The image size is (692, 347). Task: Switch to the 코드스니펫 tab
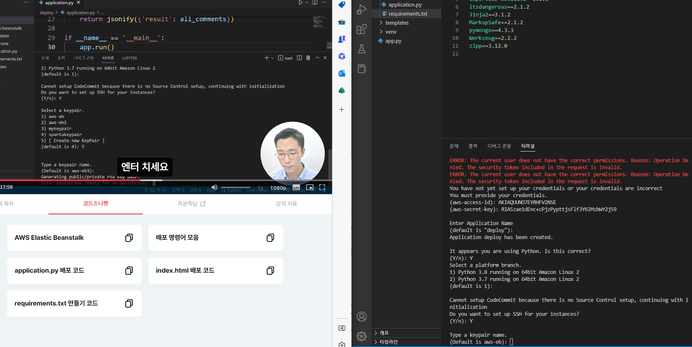pos(96,203)
